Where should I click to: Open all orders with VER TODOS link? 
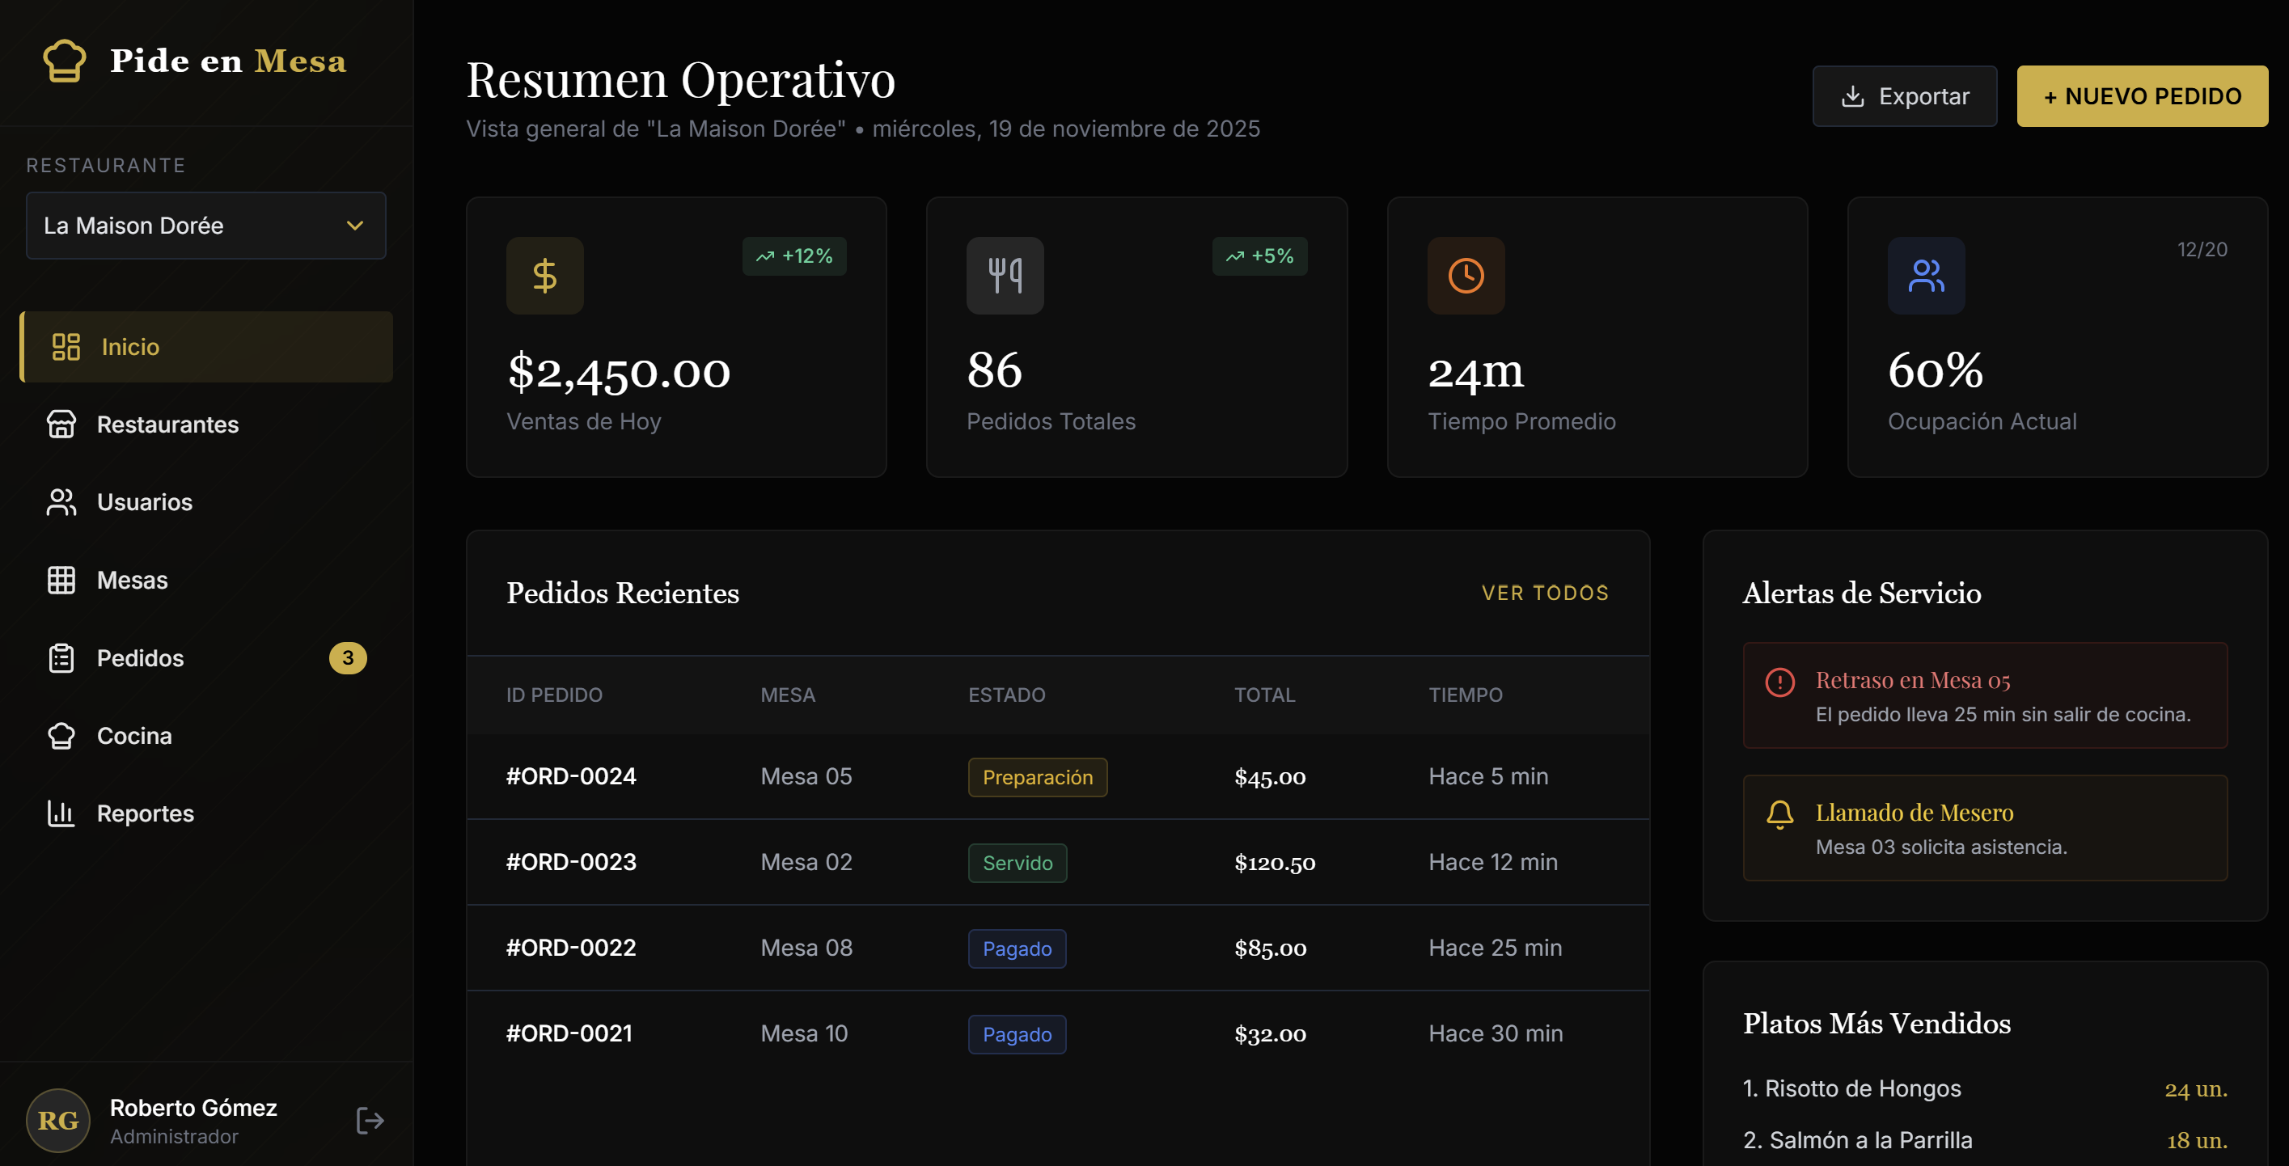pyautogui.click(x=1545, y=593)
